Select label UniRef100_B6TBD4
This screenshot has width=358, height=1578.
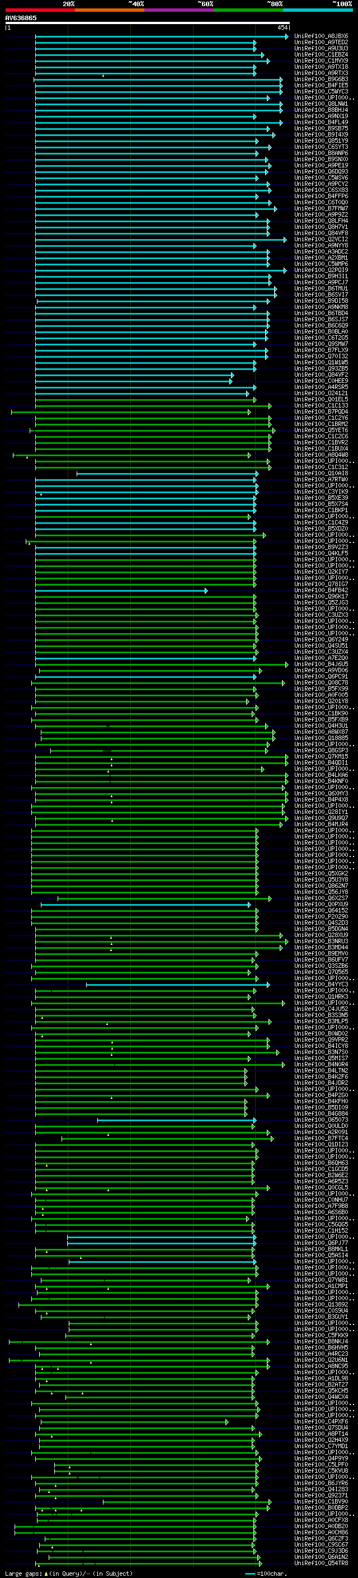(321, 313)
